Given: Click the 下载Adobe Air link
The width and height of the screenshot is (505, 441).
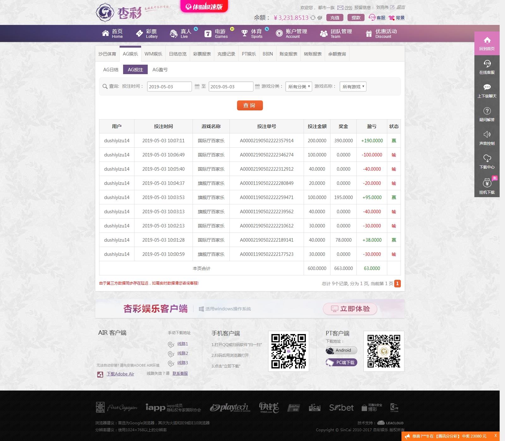Looking at the screenshot, I should point(120,374).
